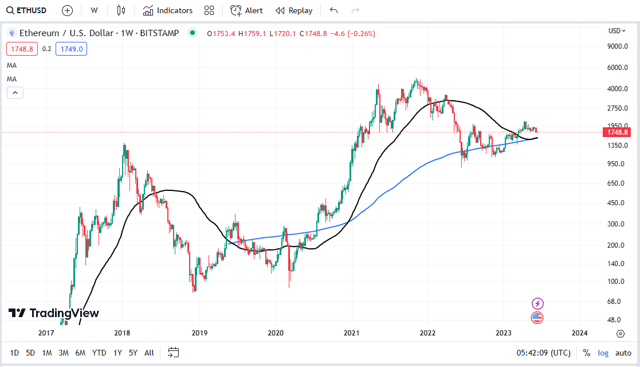Create a new Alert
640x367 pixels.
click(x=246, y=11)
